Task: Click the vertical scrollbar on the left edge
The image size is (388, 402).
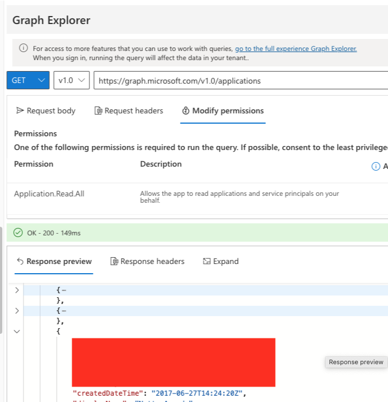Action: click(1, 280)
